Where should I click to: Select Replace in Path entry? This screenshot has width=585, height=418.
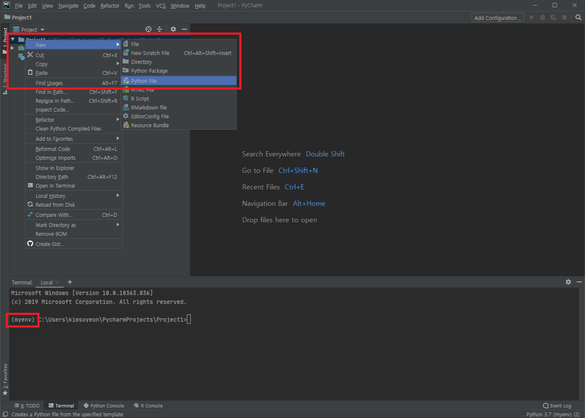tap(73, 101)
